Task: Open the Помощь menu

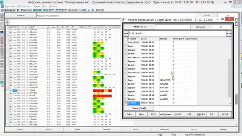Action: (x=53, y=6)
